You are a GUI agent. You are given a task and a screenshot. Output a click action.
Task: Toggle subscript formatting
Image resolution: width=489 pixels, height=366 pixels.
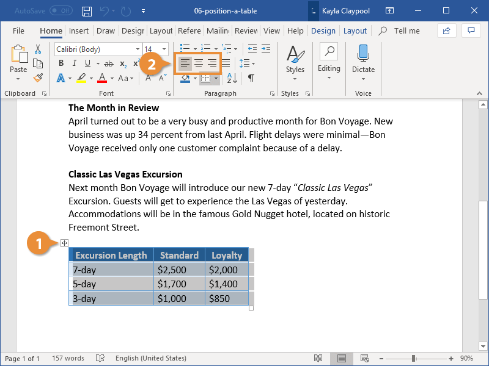[x=123, y=63]
